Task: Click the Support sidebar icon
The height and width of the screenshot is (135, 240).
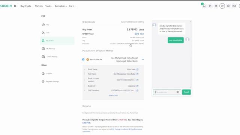Action: click(x=43, y=73)
